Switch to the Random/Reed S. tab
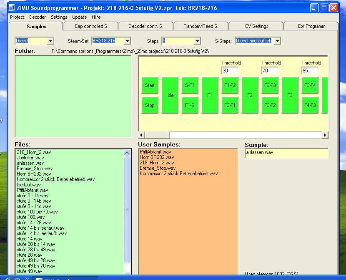This screenshot has height=280, width=346. point(201,26)
